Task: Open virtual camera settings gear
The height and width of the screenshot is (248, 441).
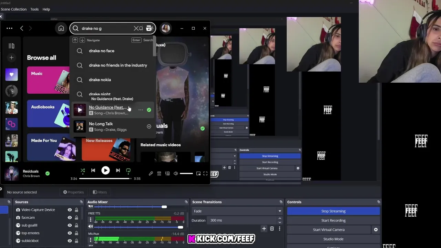Action: 376,230
